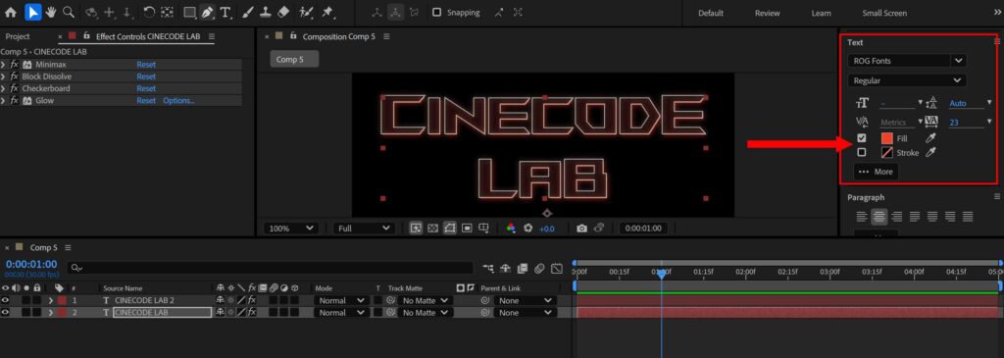Open the Stroke color swatch
The width and height of the screenshot is (1004, 358).
[x=886, y=152]
